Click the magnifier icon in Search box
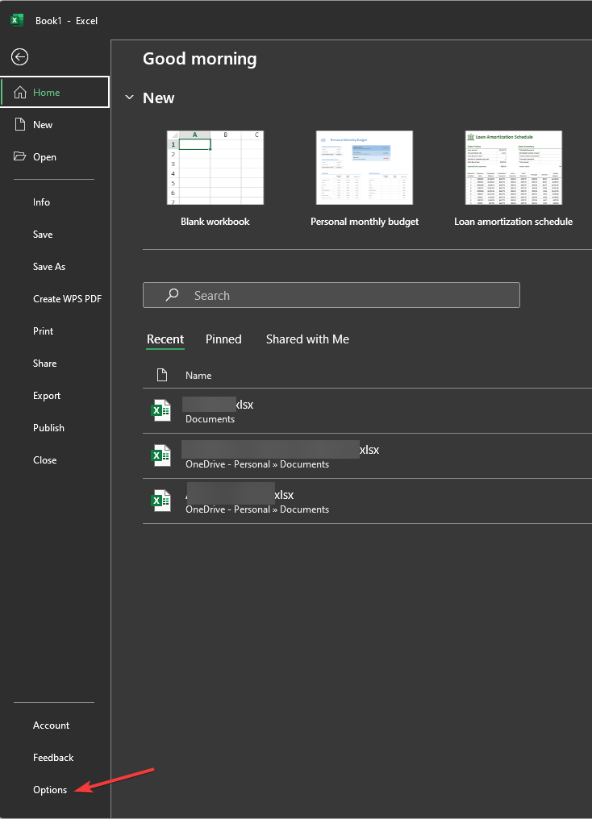The height and width of the screenshot is (819, 592). pyautogui.click(x=172, y=295)
